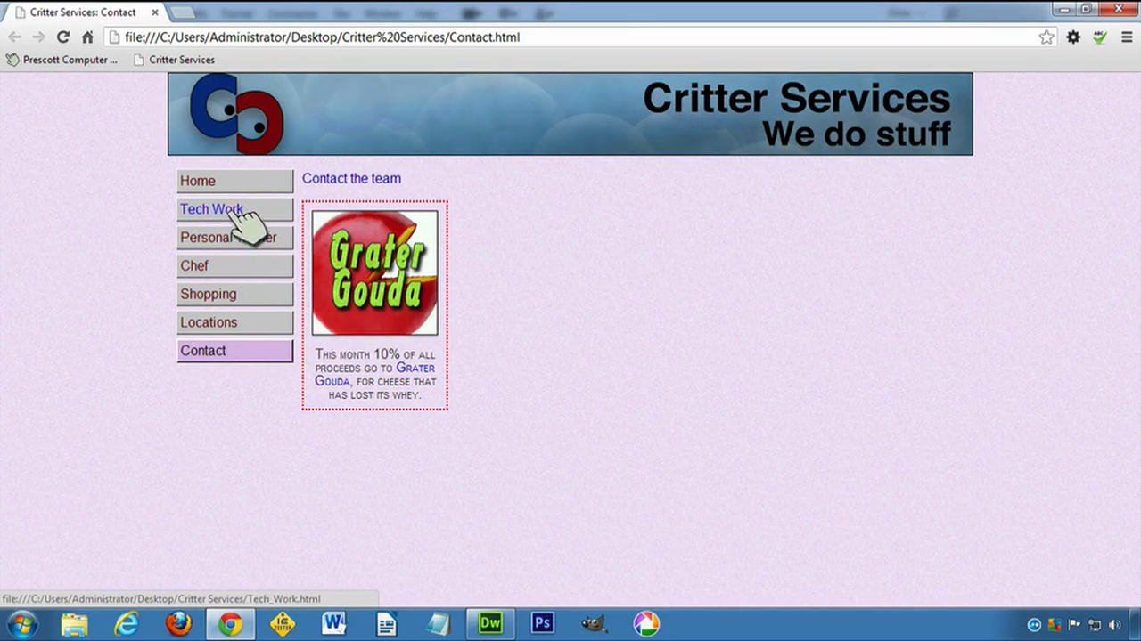The height and width of the screenshot is (641, 1141).
Task: Open the Chrome hamburger menu
Action: click(1127, 37)
